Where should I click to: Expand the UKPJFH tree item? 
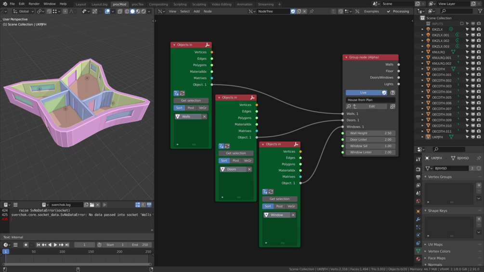pos(422,137)
